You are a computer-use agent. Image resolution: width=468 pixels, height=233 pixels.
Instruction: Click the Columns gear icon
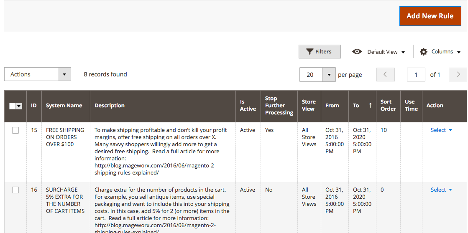tap(424, 52)
